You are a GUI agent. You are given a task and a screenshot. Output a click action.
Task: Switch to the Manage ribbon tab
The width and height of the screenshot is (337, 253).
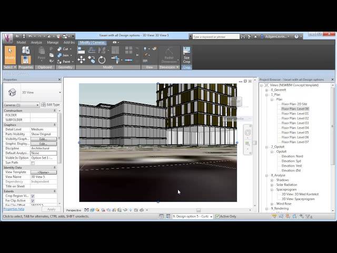click(53, 42)
